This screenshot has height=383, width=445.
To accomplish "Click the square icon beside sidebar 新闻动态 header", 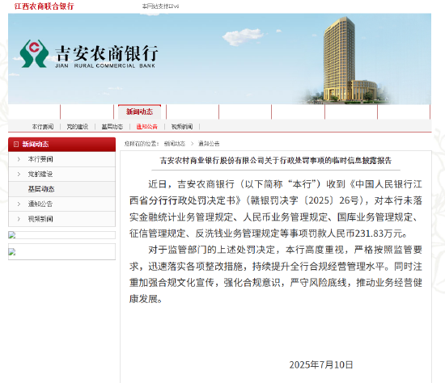I will [x=16, y=145].
